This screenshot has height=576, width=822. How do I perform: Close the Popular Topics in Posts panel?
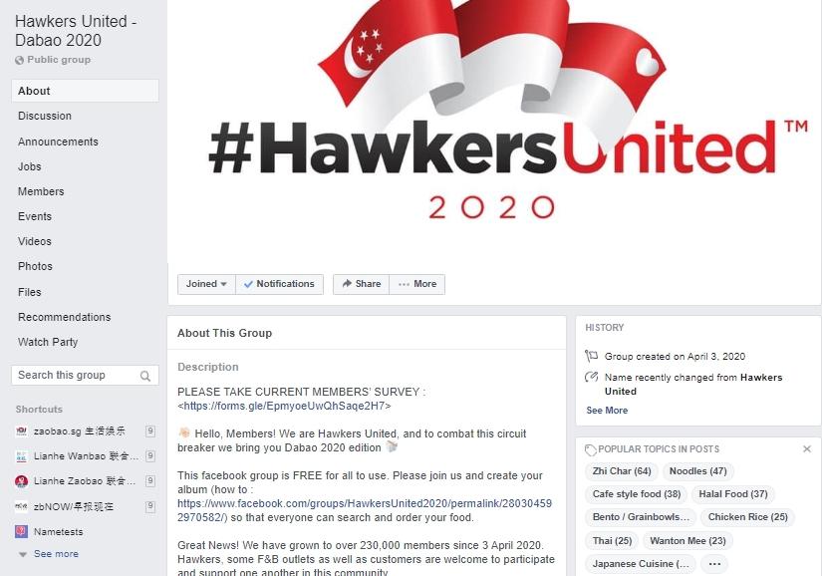click(807, 448)
